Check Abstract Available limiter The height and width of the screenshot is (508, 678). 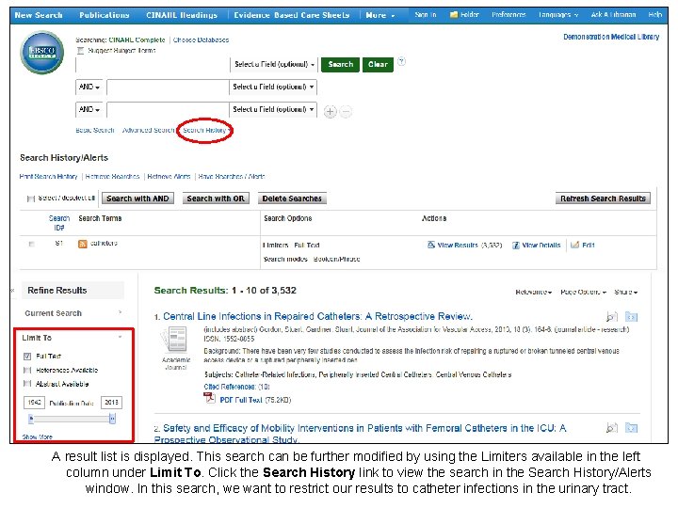(x=27, y=384)
